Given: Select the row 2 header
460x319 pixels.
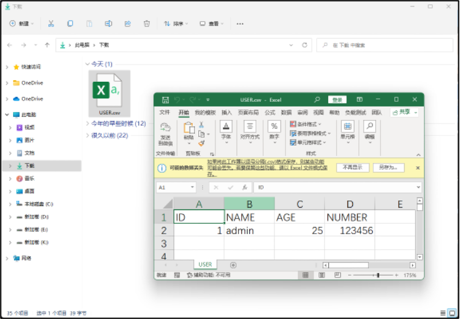Looking at the screenshot, I should [x=164, y=231].
